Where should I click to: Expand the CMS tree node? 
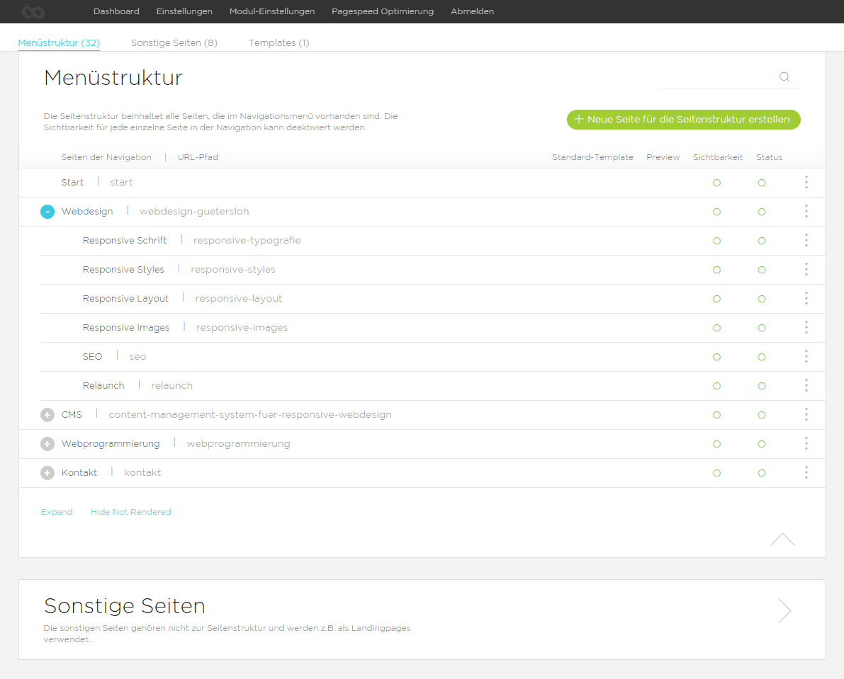point(47,415)
